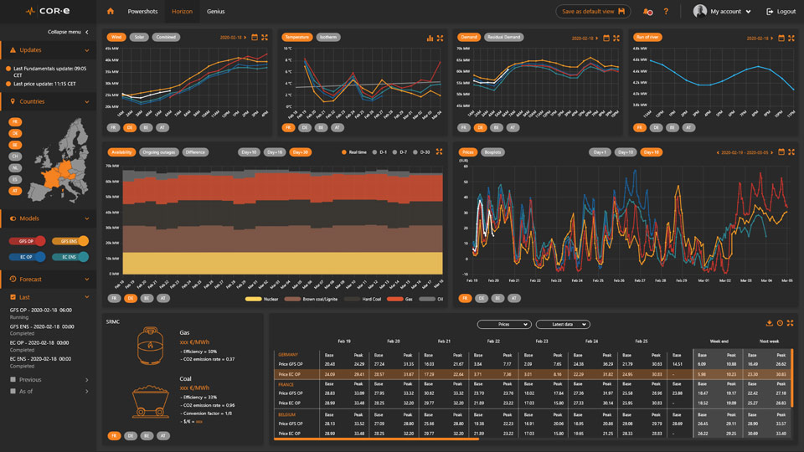This screenshot has width=804, height=452.
Task: Select Ongoing outages in the availability panel
Action: pos(157,152)
